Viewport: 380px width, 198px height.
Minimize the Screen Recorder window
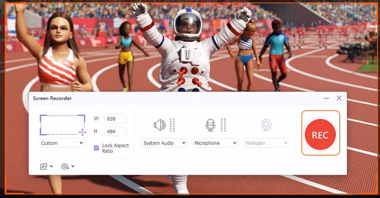326,98
